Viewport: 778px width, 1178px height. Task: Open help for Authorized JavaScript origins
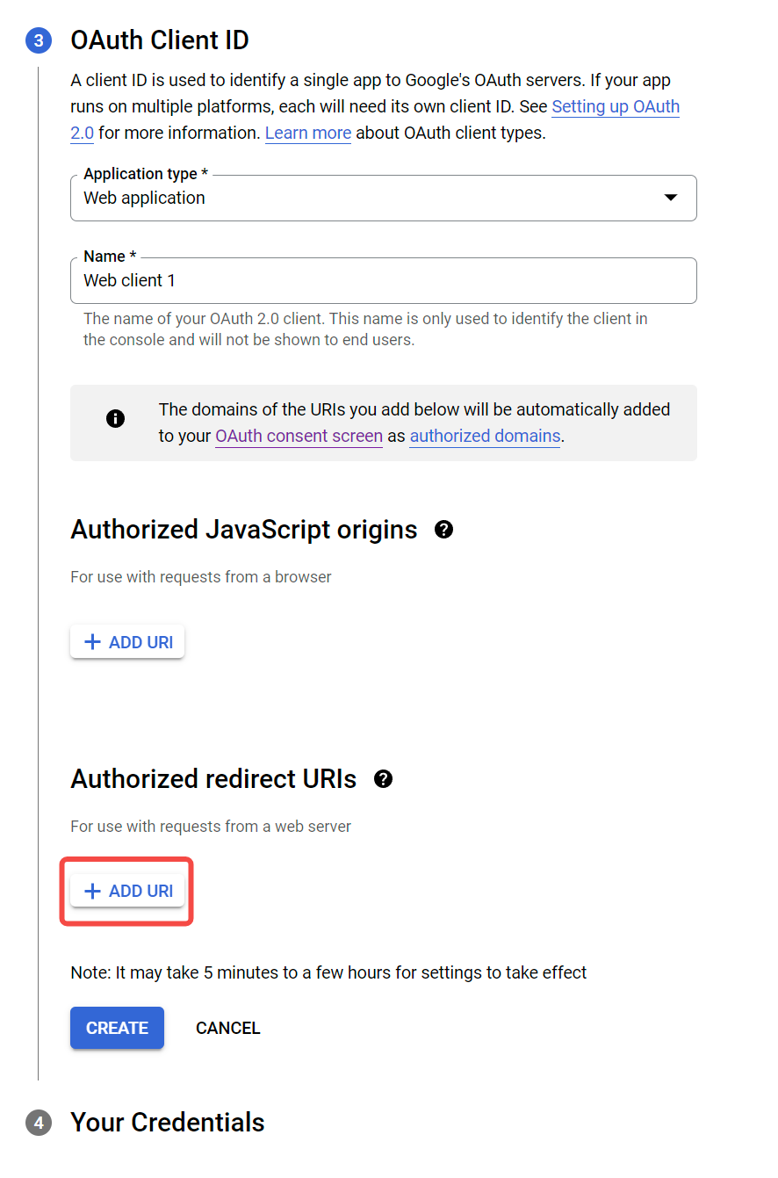444,529
